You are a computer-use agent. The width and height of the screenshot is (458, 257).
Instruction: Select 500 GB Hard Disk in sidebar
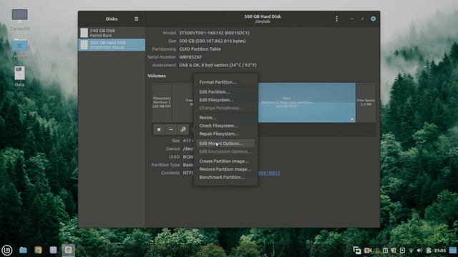112,45
